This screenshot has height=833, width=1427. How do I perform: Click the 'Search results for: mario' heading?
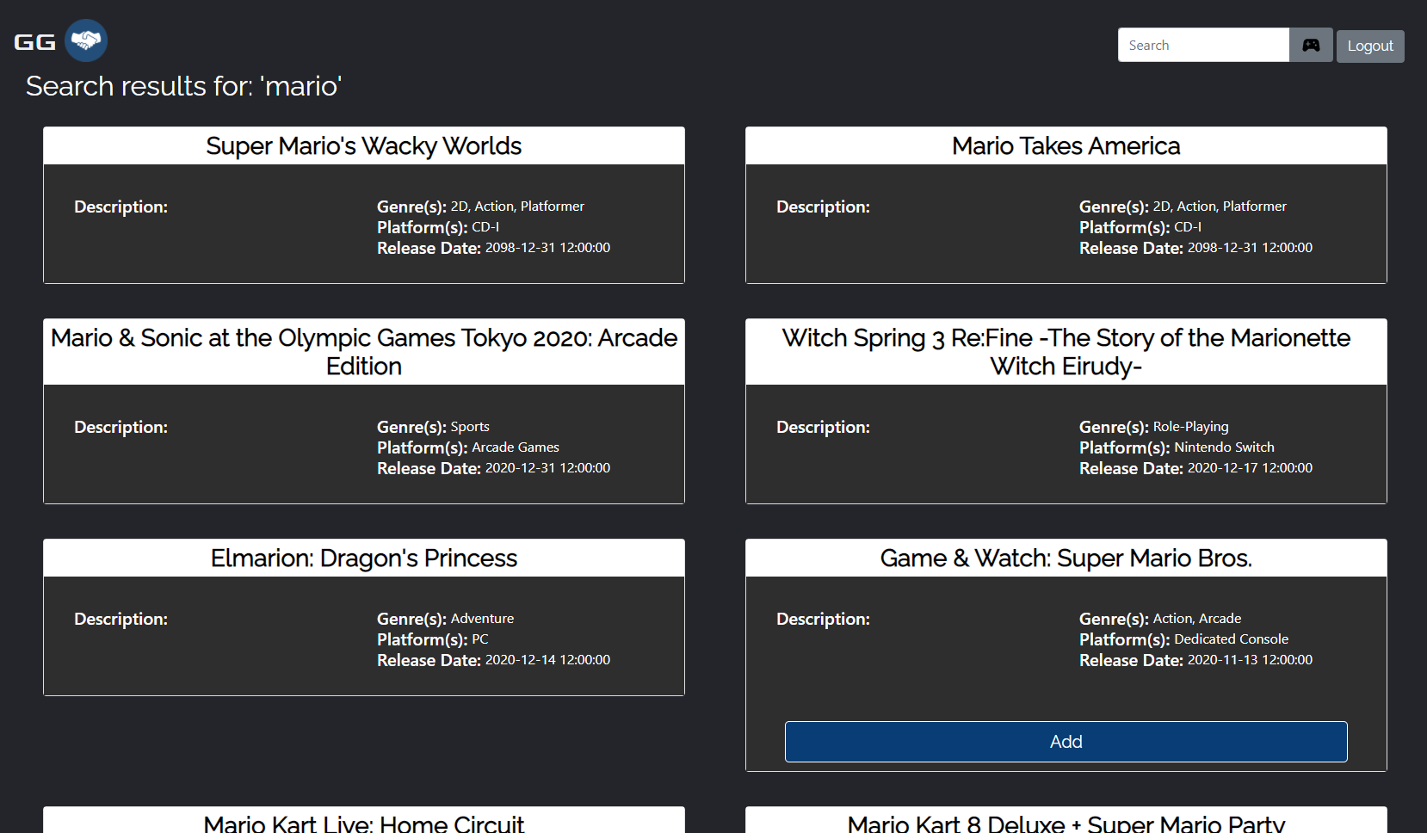click(x=184, y=86)
